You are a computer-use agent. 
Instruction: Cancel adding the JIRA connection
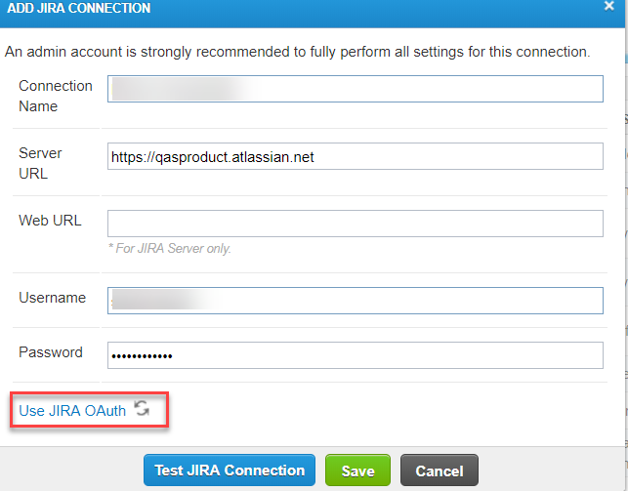pyautogui.click(x=439, y=471)
